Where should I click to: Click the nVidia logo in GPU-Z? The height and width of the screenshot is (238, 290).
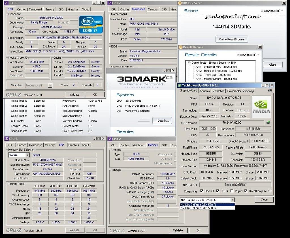(x=261, y=106)
